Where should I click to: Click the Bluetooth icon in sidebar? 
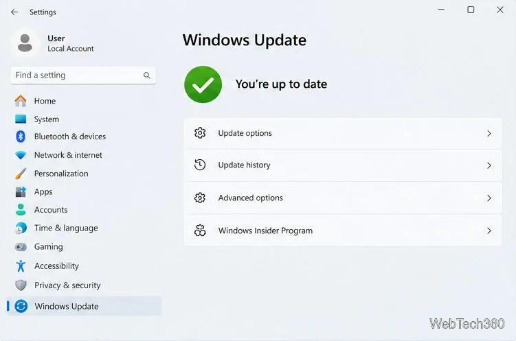(x=21, y=137)
